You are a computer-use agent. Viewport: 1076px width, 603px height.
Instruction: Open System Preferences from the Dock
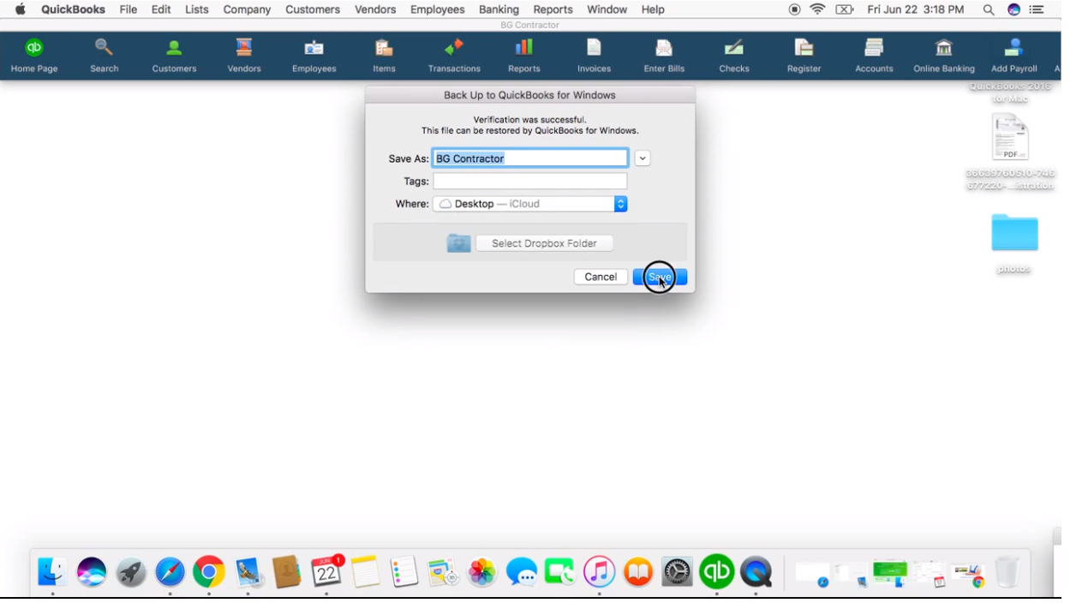pos(677,571)
